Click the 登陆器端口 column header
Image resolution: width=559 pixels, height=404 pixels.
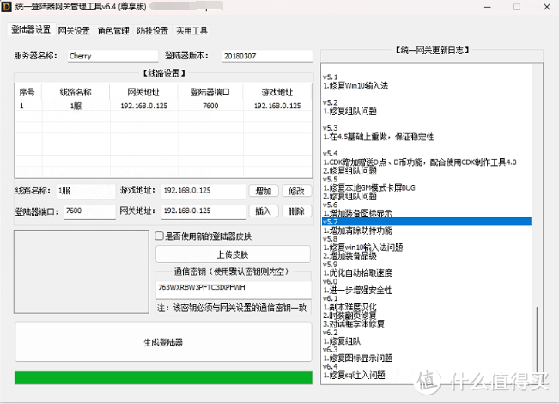click(x=210, y=92)
